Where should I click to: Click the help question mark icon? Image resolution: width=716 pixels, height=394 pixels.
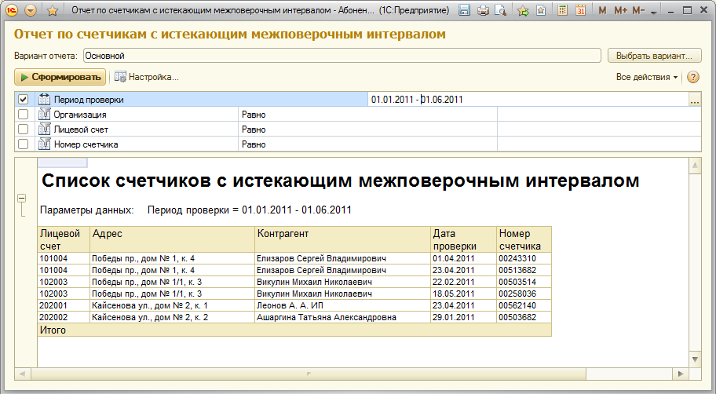tap(692, 77)
